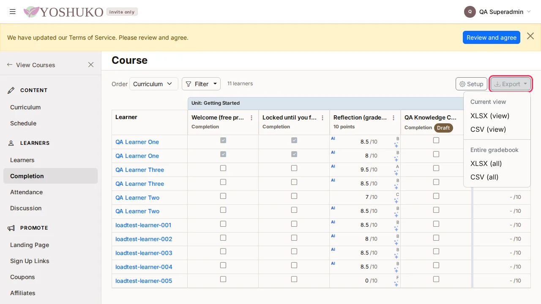
Task: Click the 9.5 /10 Reflection score
Action: click(x=369, y=170)
